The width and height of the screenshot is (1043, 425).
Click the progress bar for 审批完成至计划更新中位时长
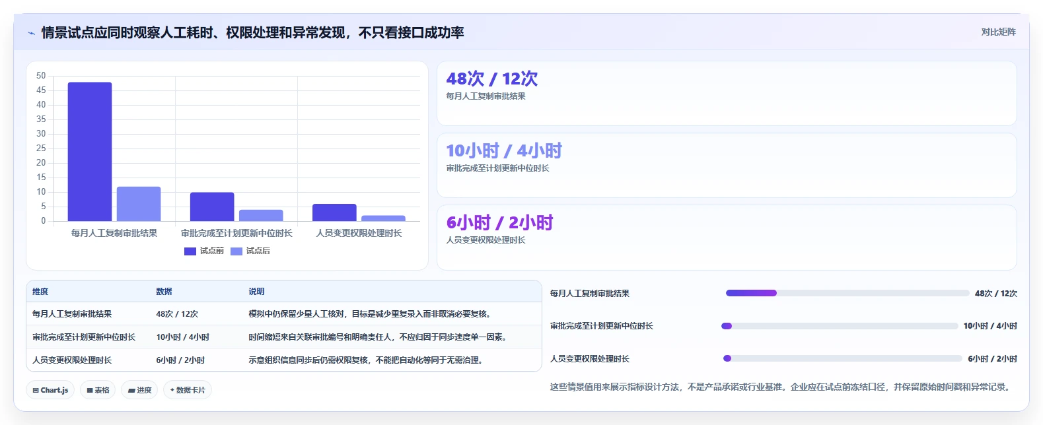pyautogui.click(x=840, y=326)
